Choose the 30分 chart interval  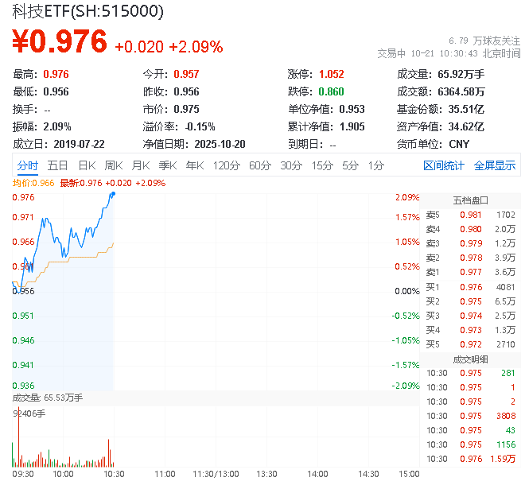tap(291, 165)
